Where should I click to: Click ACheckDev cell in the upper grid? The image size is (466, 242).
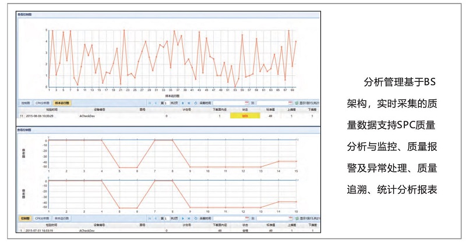[87, 116]
